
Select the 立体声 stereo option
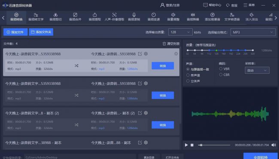click(193, 81)
